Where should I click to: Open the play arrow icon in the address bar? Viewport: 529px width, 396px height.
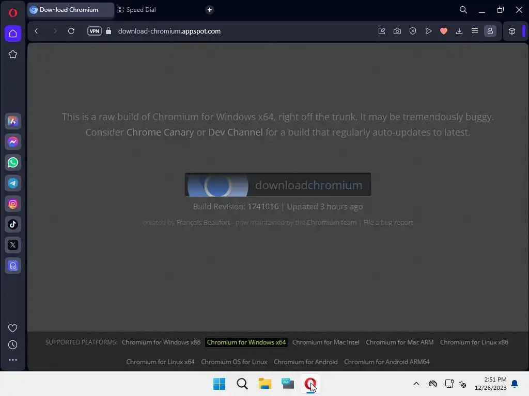[428, 31]
